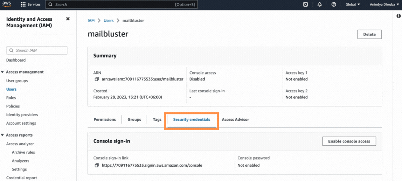402x181 pixels.
Task: Click the console sign-in URL text
Action: click(x=152, y=165)
